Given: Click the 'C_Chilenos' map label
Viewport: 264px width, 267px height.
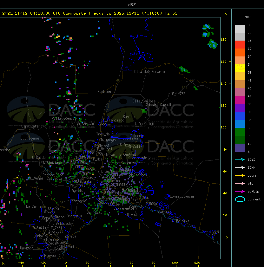Looking at the screenshot, I should pos(30,138).
